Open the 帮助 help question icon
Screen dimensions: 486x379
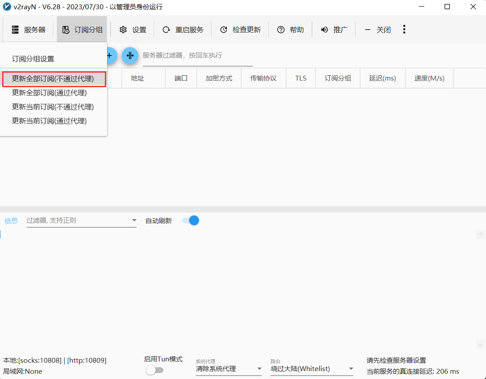(x=281, y=29)
